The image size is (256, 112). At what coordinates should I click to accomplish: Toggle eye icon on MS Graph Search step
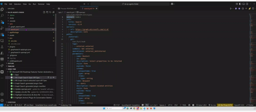coord(53,78)
